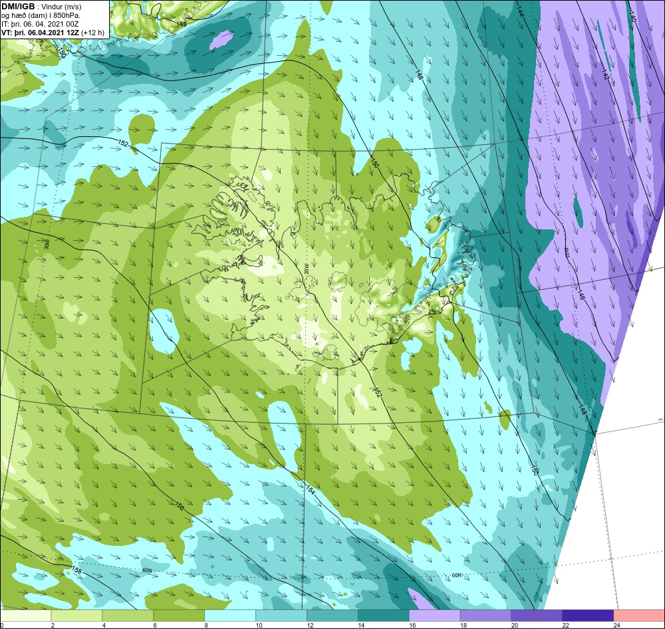Click the 8–10 m/s pale cyan legend swatch
Screen dimensions: 665x629
[230, 616]
